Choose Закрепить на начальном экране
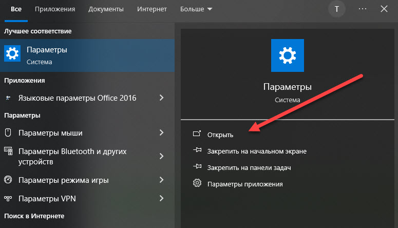The width and height of the screenshot is (398, 228). (x=257, y=151)
